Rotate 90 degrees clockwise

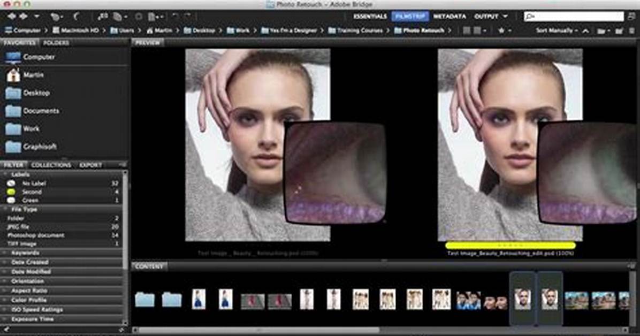187,17
